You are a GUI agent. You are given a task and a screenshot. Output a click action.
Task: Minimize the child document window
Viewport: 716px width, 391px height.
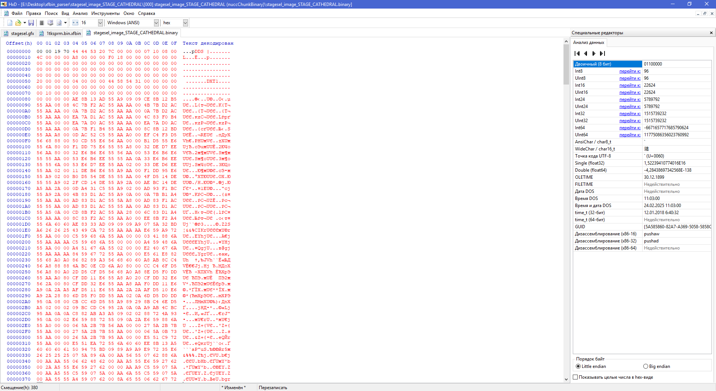698,13
